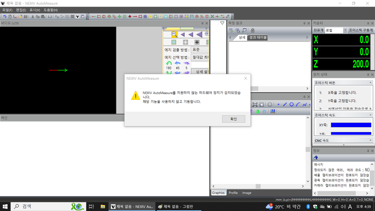Click the save floppy disk toolbar icon
The image size is (375, 211).
25,16
